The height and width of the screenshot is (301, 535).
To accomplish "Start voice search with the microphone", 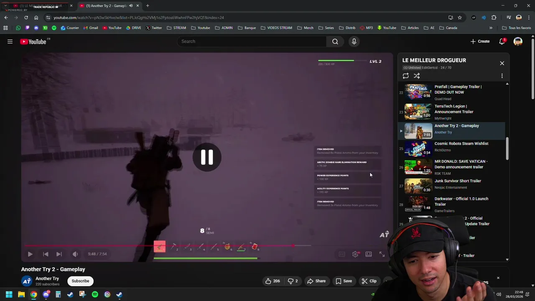I will pos(354,41).
